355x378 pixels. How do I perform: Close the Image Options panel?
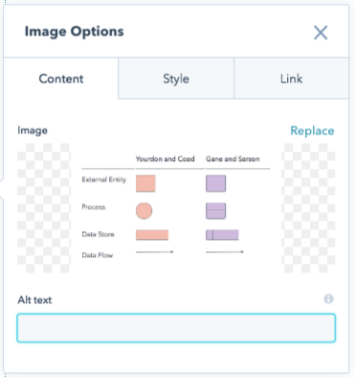coord(321,33)
